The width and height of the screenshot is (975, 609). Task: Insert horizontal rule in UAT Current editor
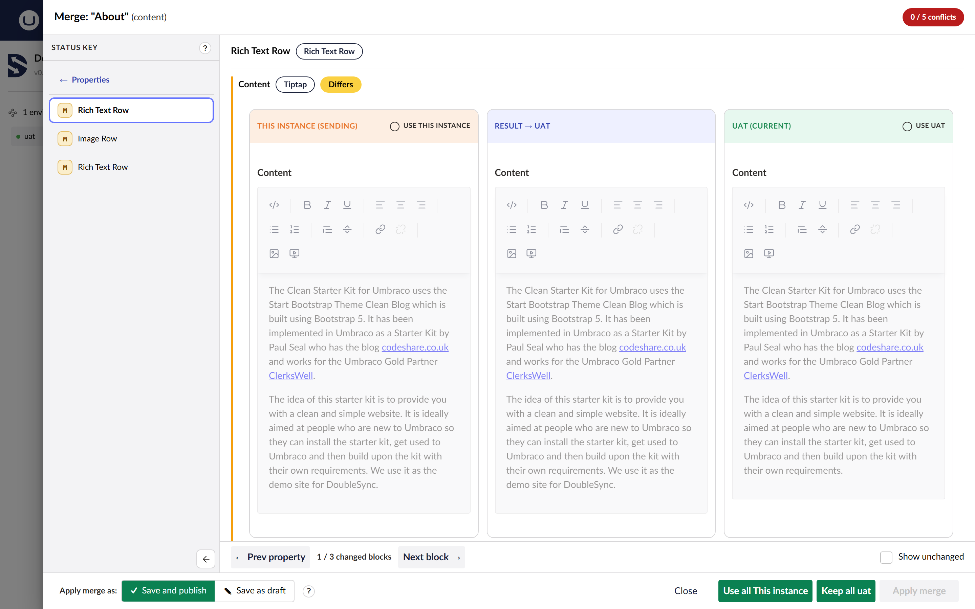click(x=822, y=229)
